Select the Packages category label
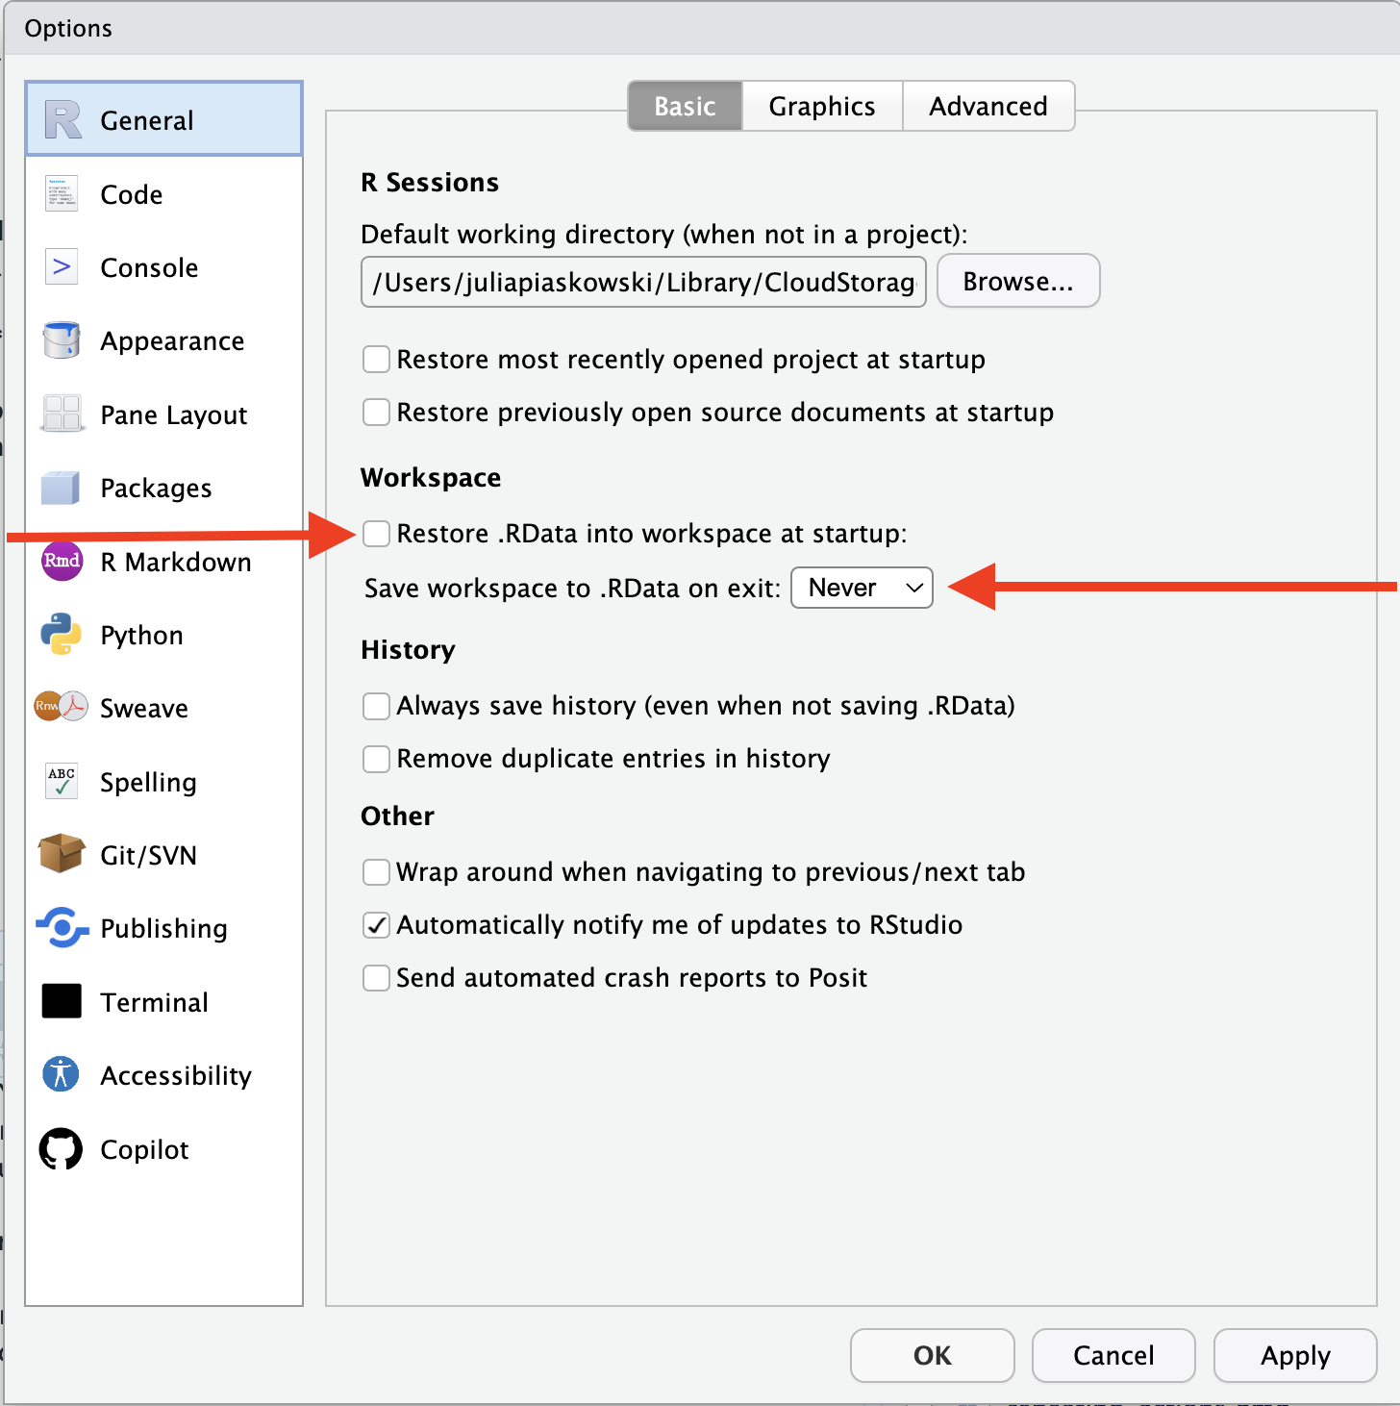1400x1406 pixels. 156,489
